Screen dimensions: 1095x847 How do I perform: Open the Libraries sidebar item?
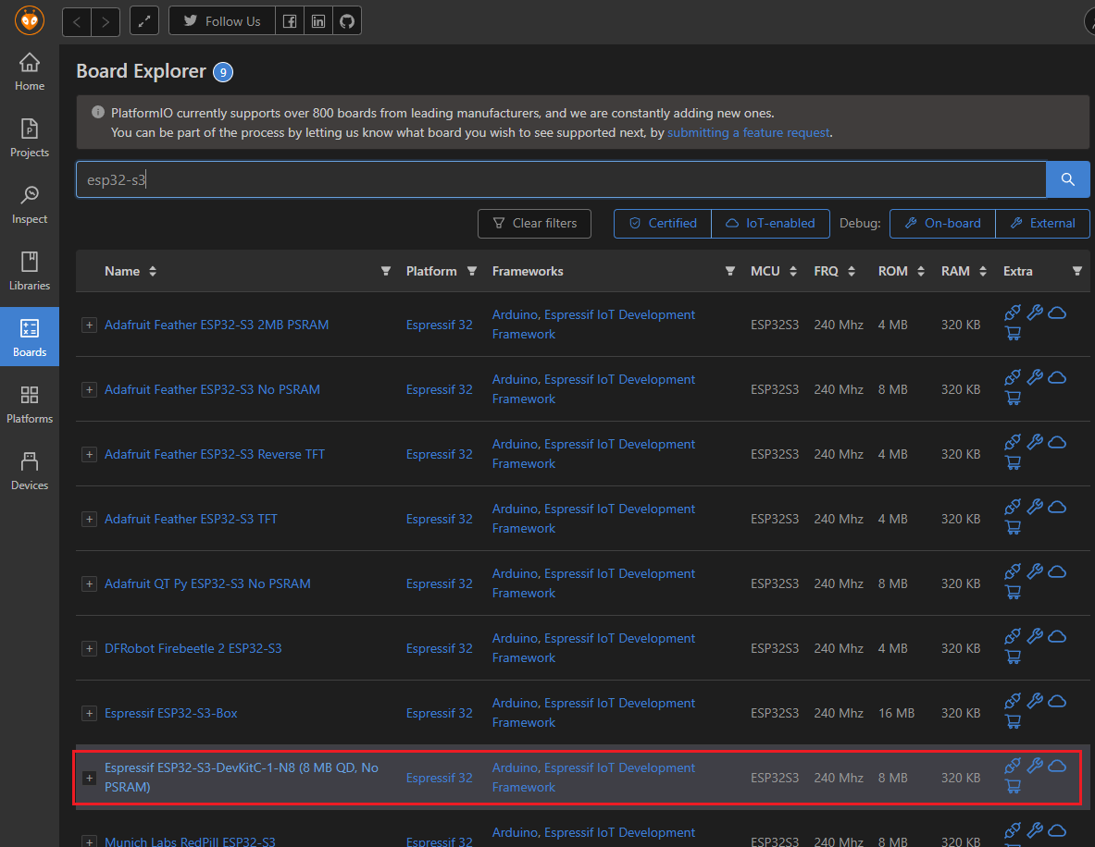[30, 272]
